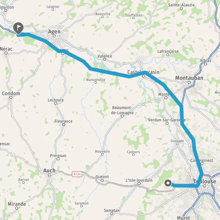This screenshot has height=220, width=220.
Task: Click the Castelsarrasin town marker
Action: click(x=143, y=76)
